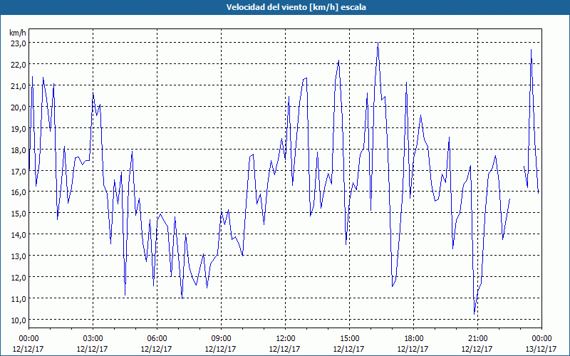Click the 19,0 y-axis value
This screenshot has width=570, height=356.
tap(18, 129)
